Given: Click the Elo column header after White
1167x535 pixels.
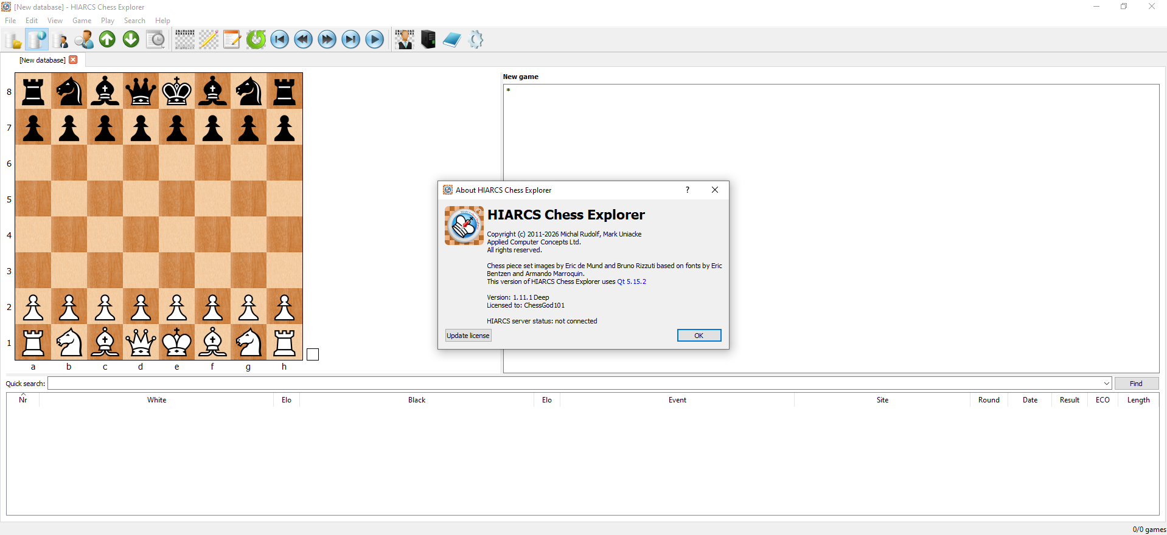Looking at the screenshot, I should (287, 400).
